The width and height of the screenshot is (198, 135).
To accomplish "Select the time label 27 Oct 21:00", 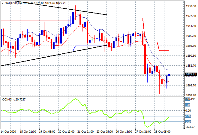I will [143, 132].
